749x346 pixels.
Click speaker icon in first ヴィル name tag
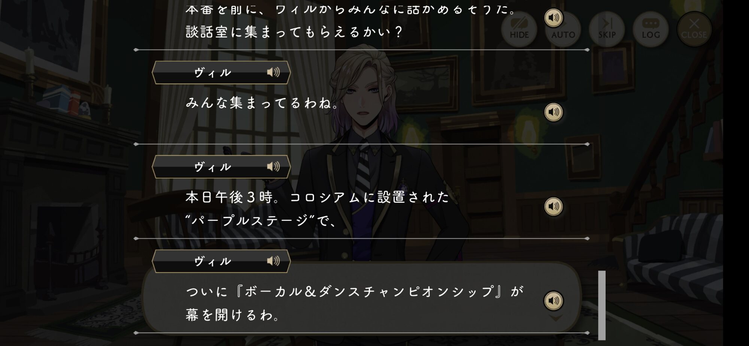pyautogui.click(x=273, y=72)
